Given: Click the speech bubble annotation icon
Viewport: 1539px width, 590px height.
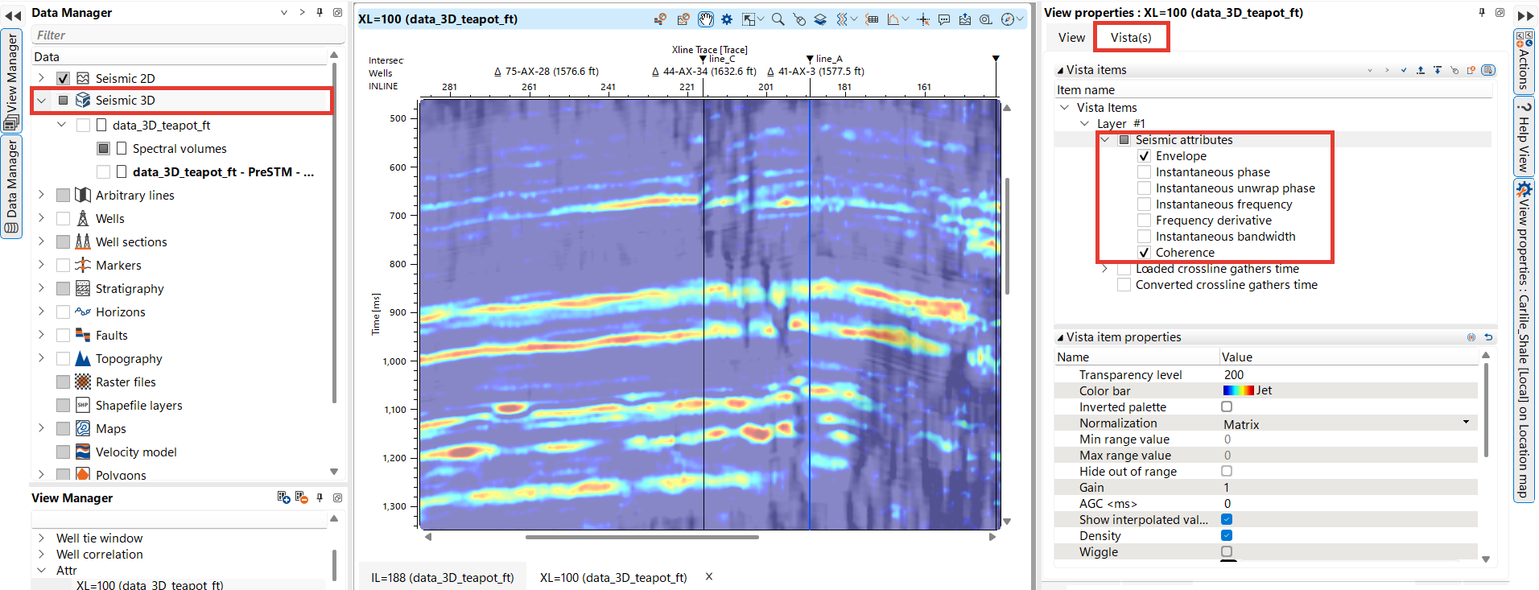Looking at the screenshot, I should point(944,19).
